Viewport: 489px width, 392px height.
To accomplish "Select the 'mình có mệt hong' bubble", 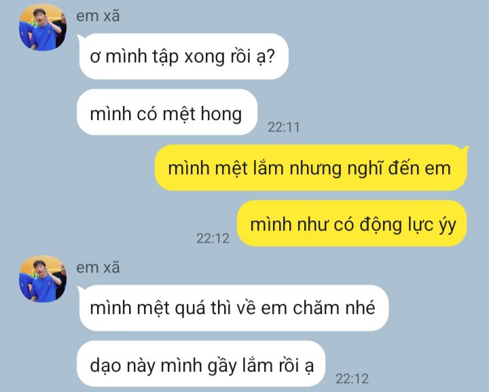I will pos(167,112).
